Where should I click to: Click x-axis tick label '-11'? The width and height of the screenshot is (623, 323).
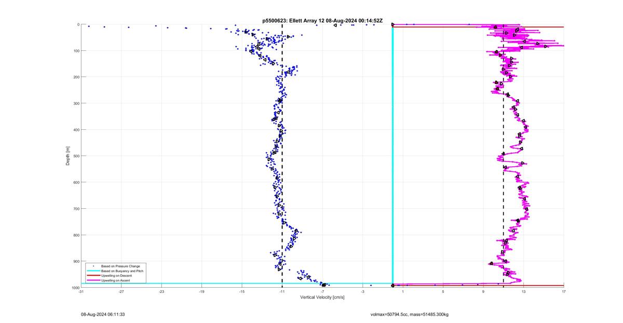point(282,291)
